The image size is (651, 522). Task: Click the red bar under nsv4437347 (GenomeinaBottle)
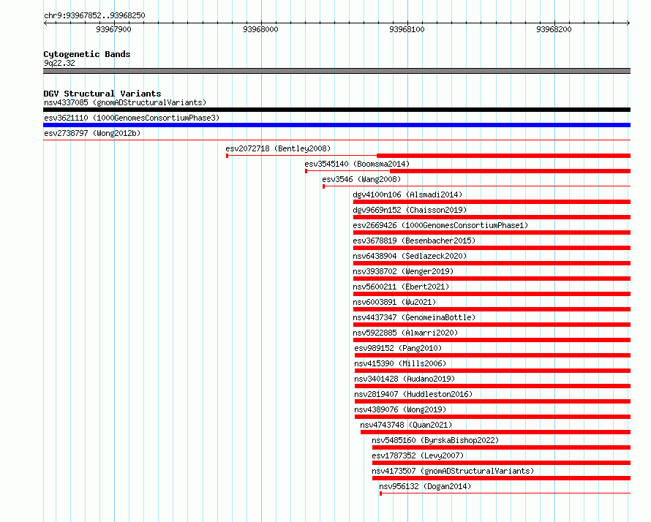492,325
